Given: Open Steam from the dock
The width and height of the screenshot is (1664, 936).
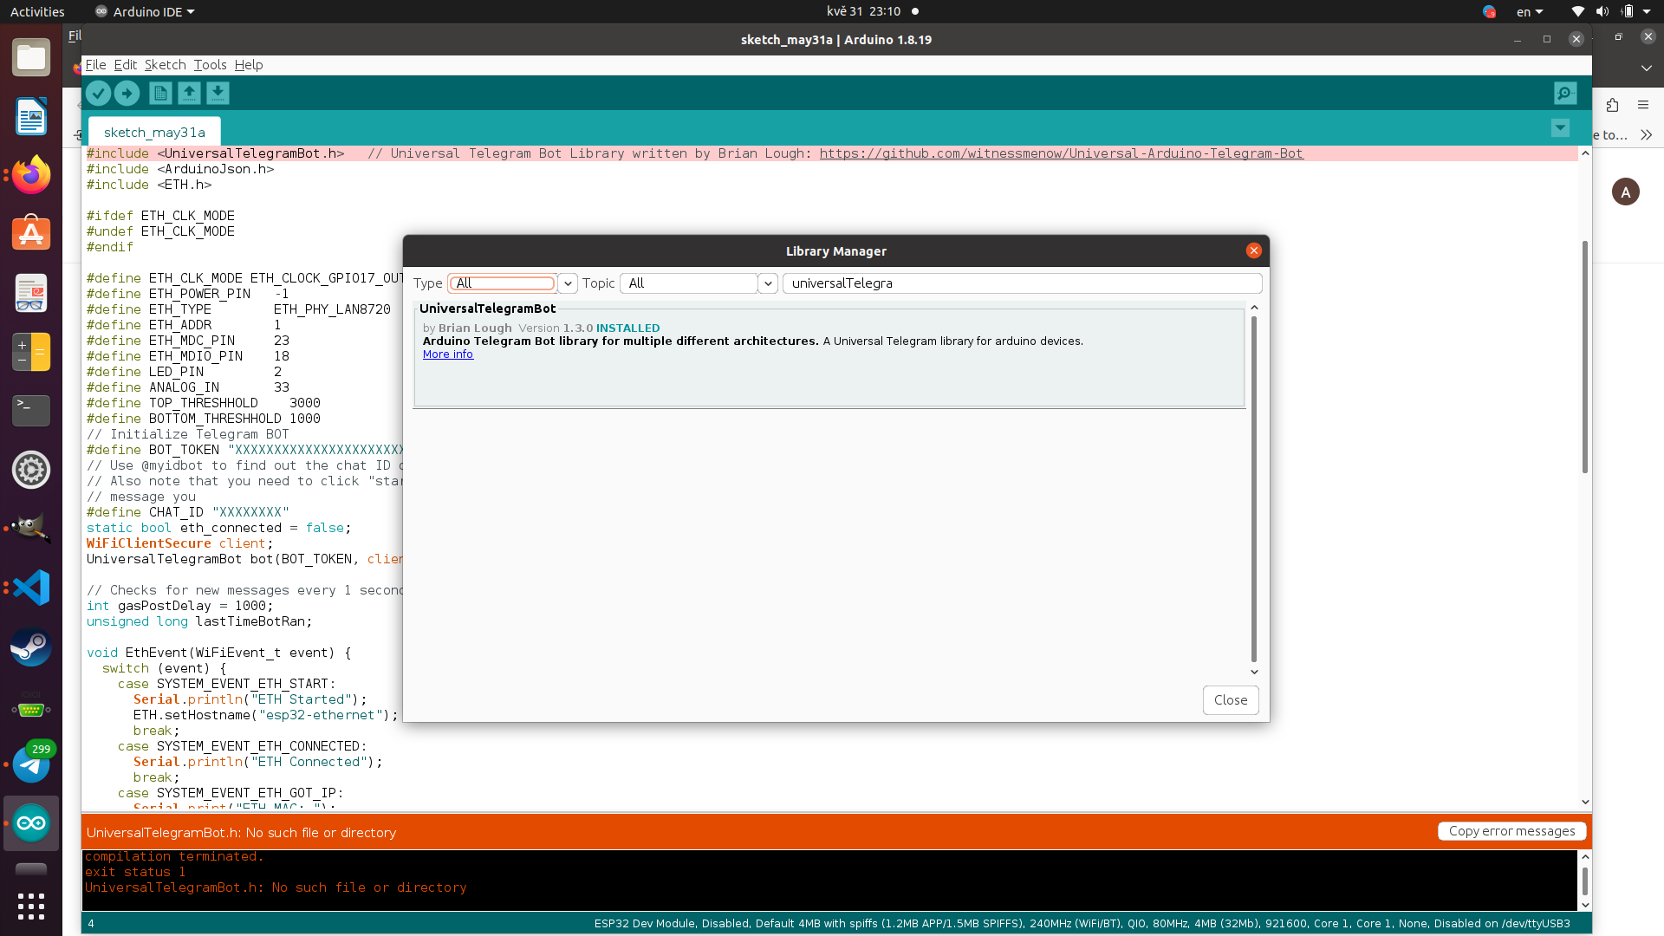Looking at the screenshot, I should [x=31, y=647].
